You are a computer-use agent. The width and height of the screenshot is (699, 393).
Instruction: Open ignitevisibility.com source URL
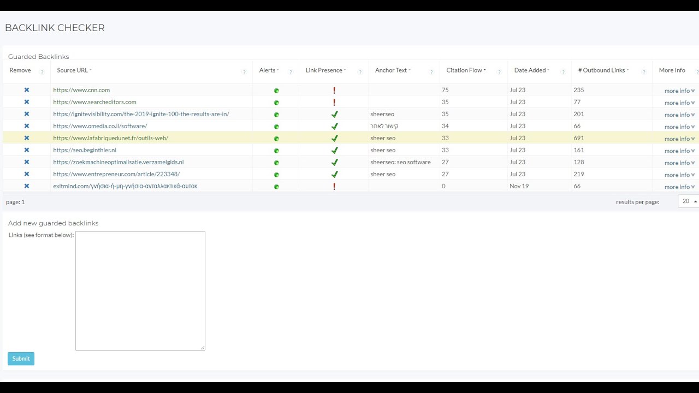141,114
